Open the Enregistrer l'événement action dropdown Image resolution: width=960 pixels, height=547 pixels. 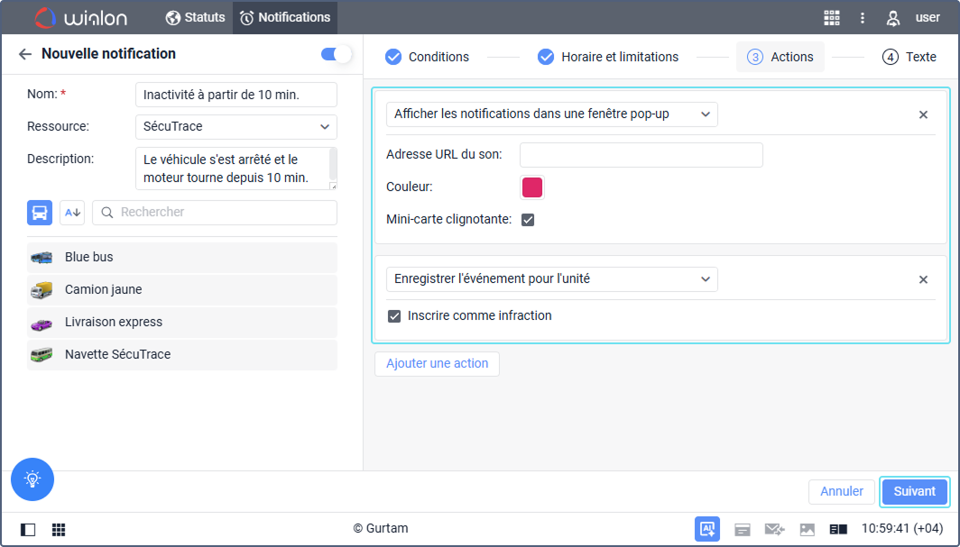551,279
